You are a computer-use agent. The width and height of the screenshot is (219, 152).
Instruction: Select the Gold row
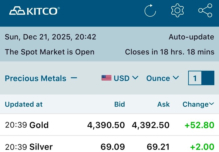pyautogui.click(x=39, y=125)
